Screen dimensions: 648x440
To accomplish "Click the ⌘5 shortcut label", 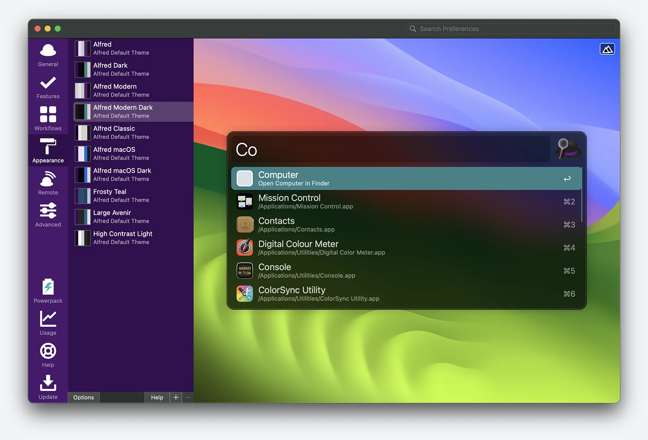I will pos(569,271).
